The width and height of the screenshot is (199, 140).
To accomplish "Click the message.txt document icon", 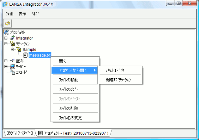I will (x=25, y=55).
